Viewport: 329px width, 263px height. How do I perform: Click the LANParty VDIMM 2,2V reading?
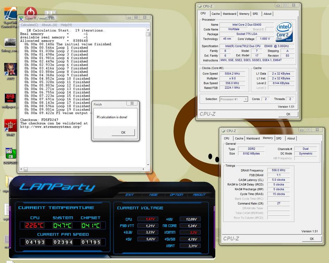(190, 232)
